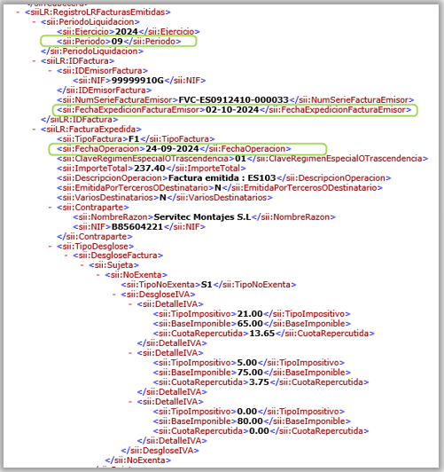This screenshot has width=444, height=472.
Task: Click the opening <sii:NumSerieFacturaEmisor> tag
Action: [x=118, y=100]
